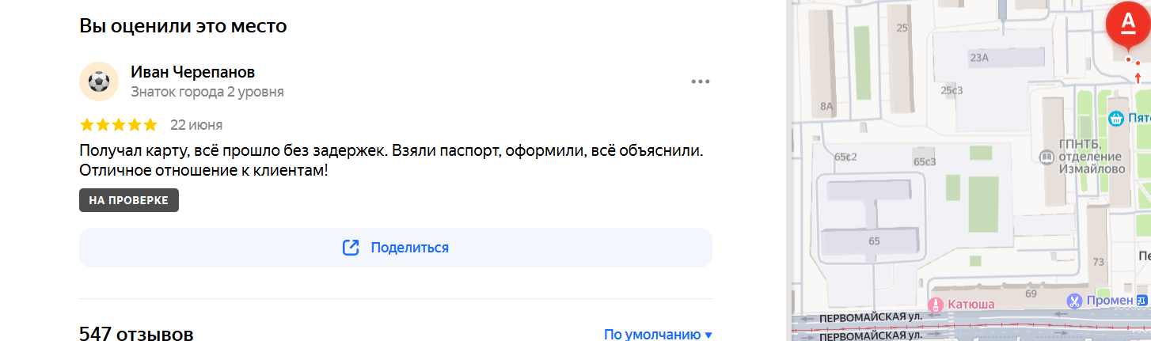The image size is (1151, 341).
Task: Click building 65 on the map
Action: tap(874, 241)
